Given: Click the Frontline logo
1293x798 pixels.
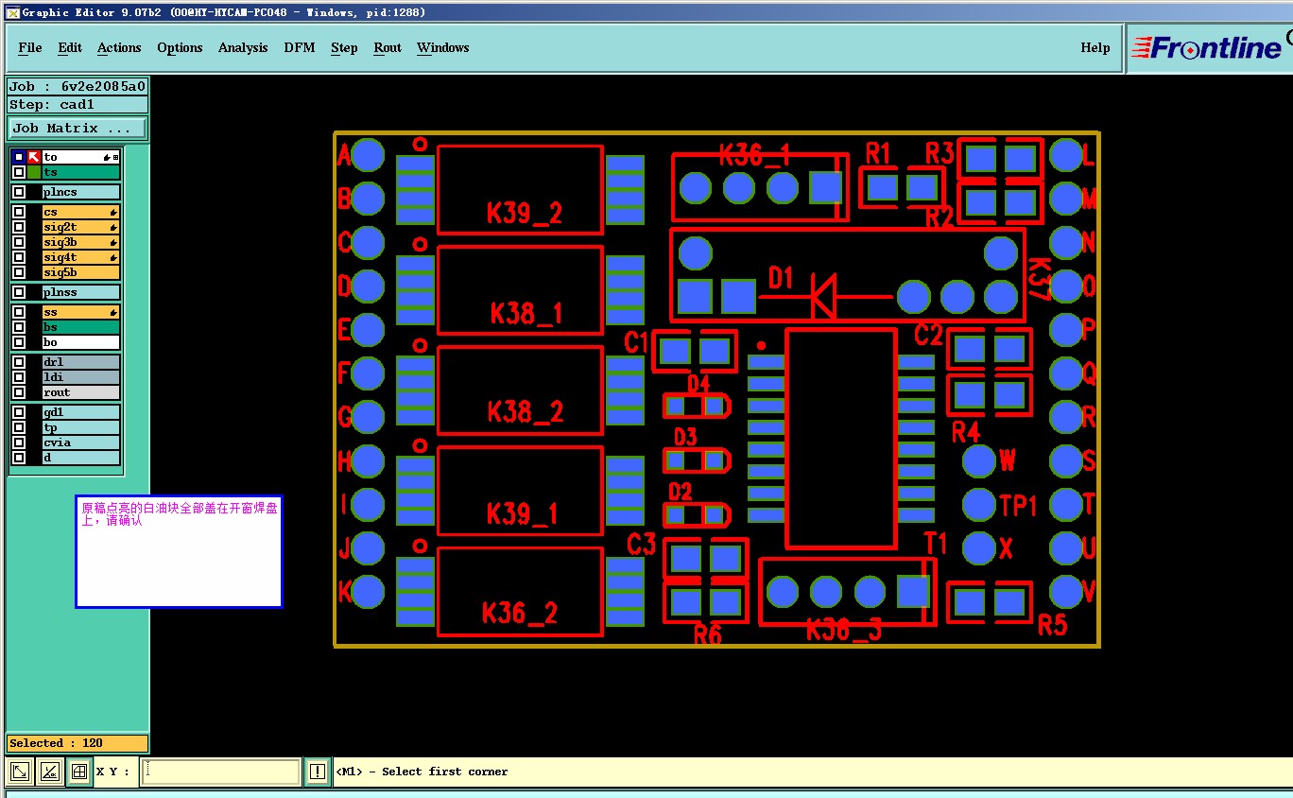Looking at the screenshot, I should pos(1209,47).
